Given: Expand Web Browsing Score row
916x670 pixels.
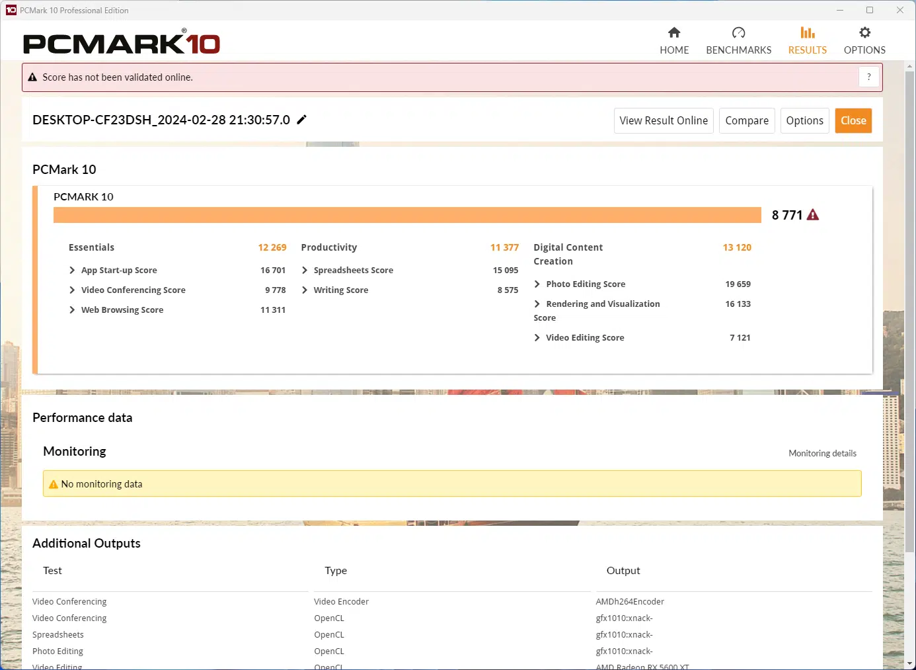Looking at the screenshot, I should point(72,310).
